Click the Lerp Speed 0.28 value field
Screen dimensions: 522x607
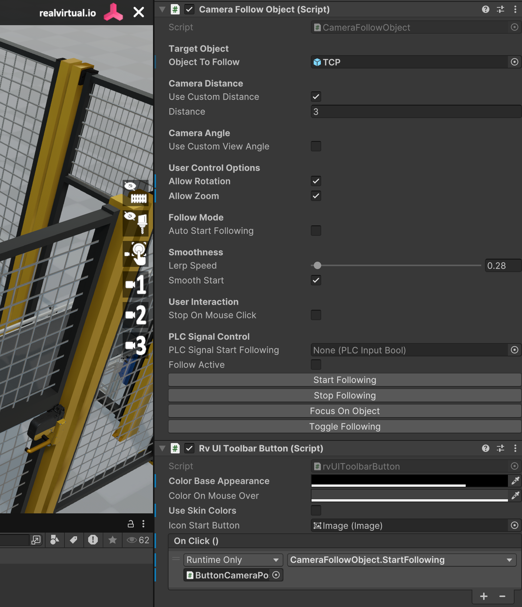coord(503,265)
